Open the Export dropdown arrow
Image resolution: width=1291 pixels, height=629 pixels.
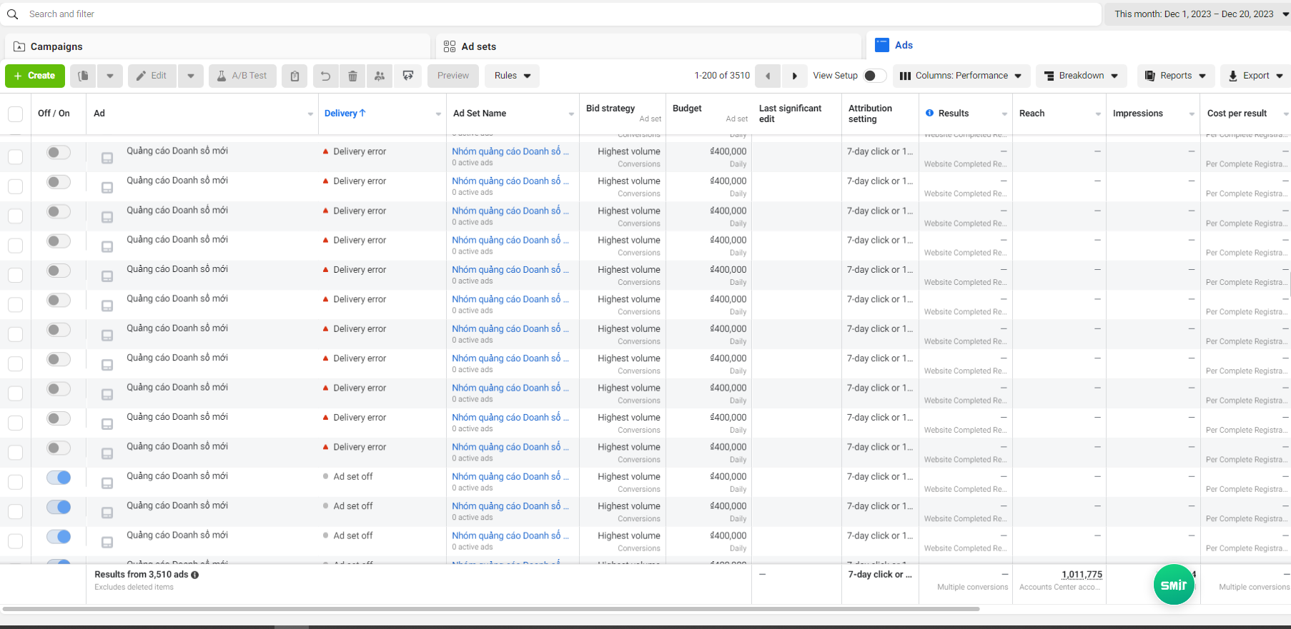click(1280, 76)
